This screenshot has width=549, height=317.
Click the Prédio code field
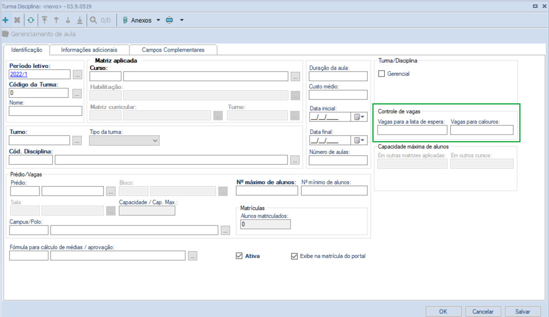[25, 191]
